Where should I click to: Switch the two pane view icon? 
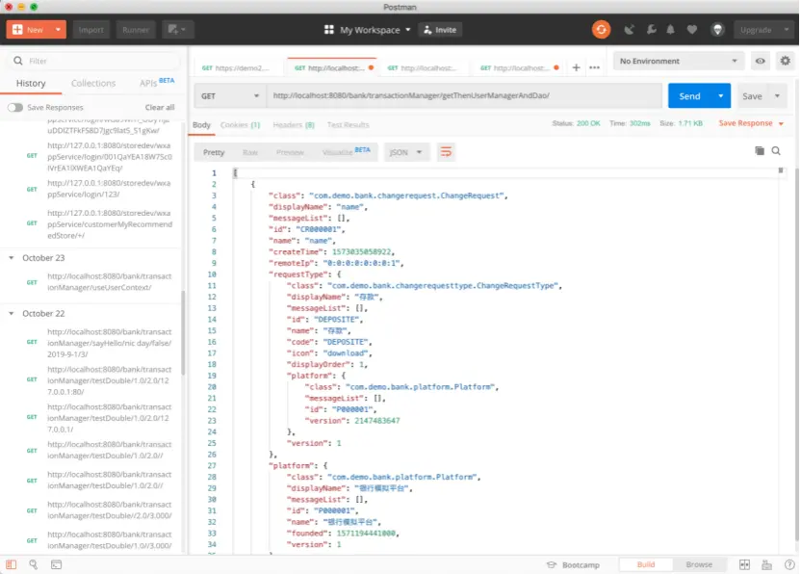pos(744,564)
